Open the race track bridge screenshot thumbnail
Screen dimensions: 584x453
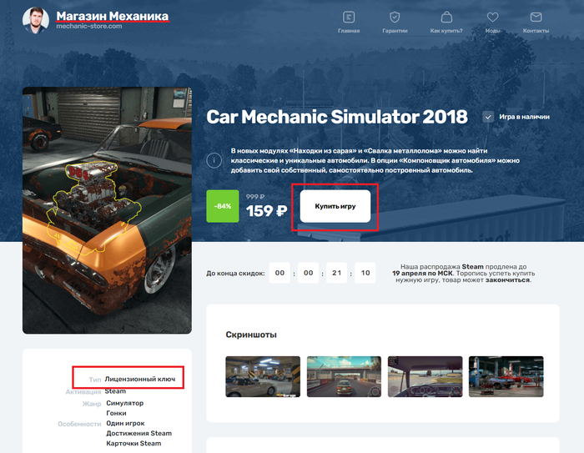344,376
